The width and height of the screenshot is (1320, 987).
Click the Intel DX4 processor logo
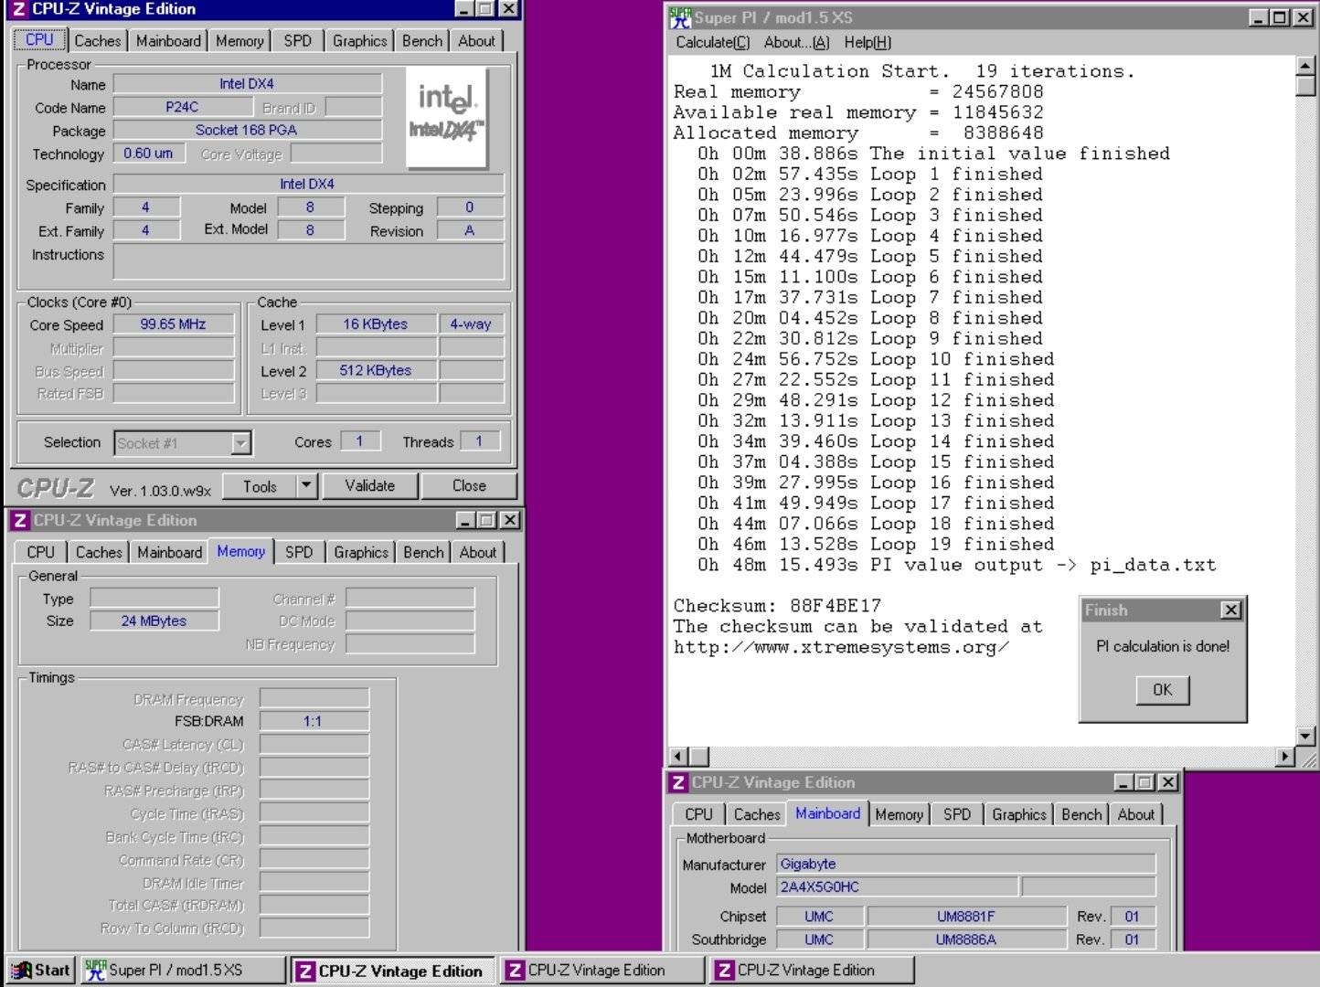(446, 117)
